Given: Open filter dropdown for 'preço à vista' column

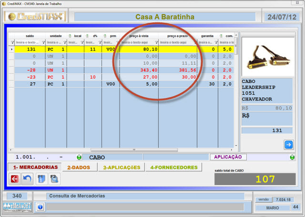Looking at the screenshot, I should tap(156, 43).
